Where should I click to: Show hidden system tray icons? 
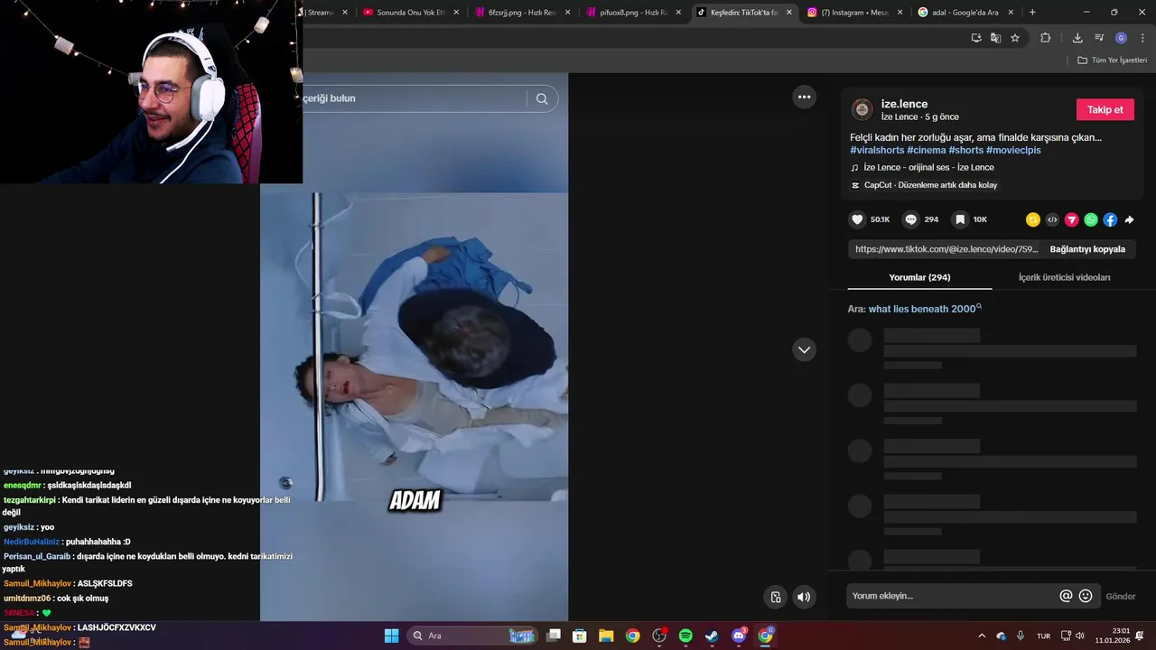coord(982,636)
